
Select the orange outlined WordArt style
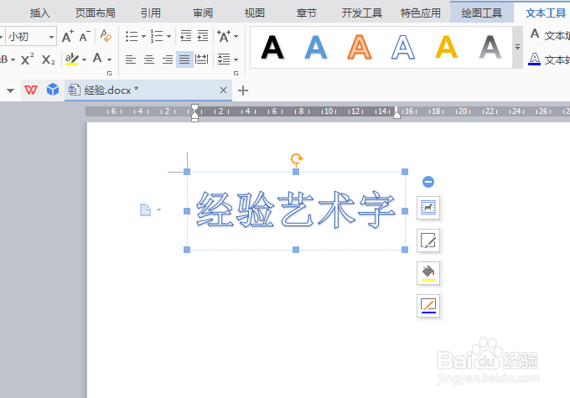tap(360, 47)
